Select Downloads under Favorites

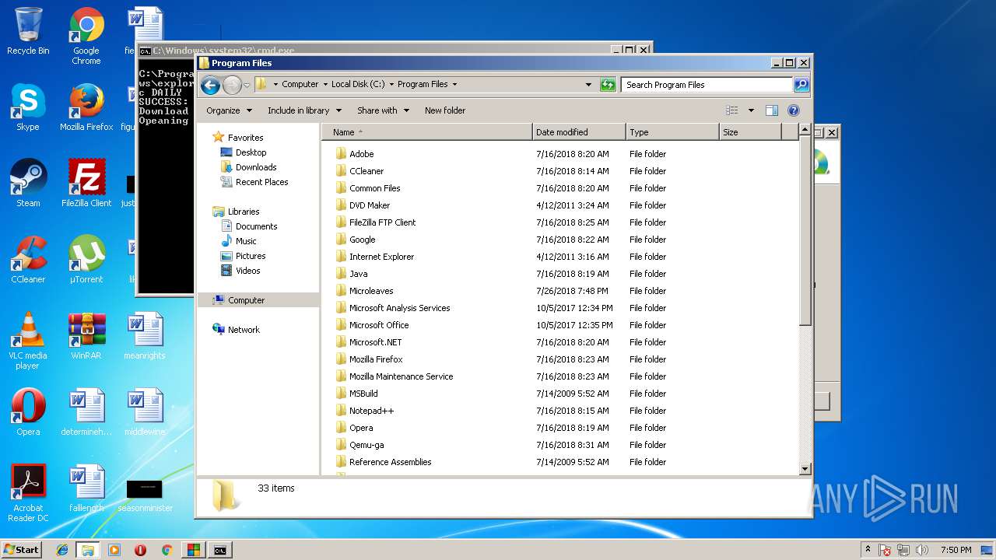coord(256,167)
